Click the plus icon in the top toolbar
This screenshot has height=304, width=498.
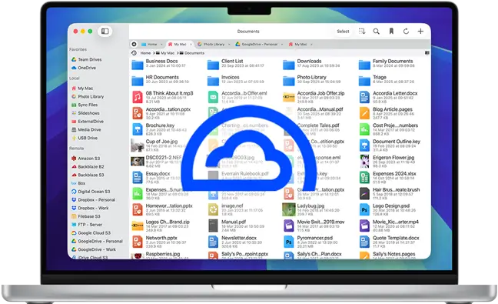pos(420,31)
